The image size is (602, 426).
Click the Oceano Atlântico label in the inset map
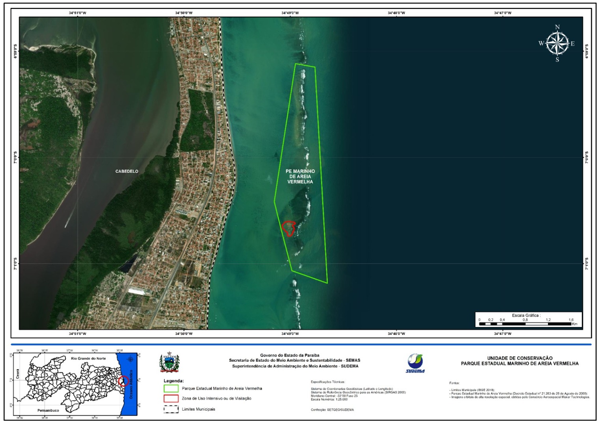tap(131, 384)
